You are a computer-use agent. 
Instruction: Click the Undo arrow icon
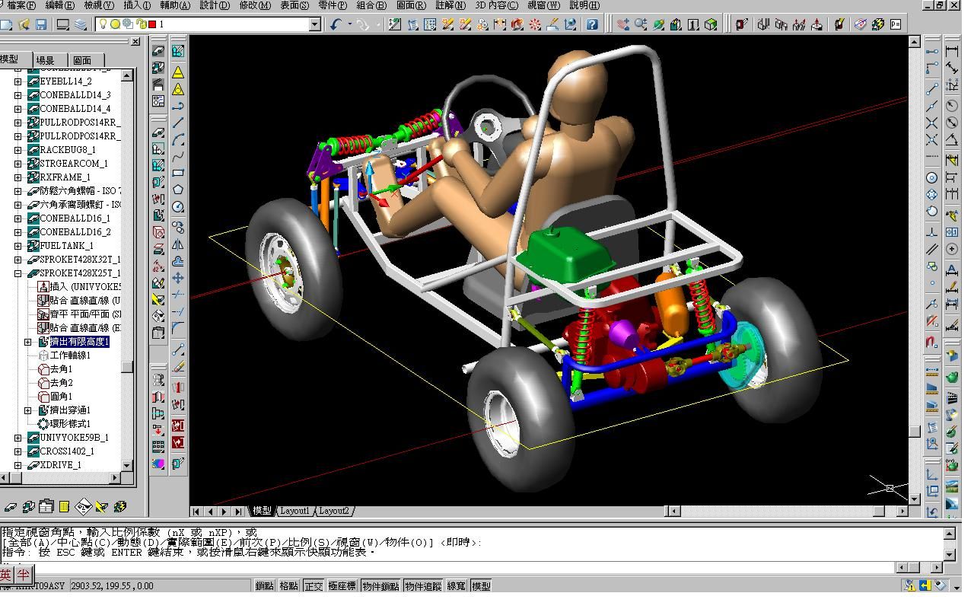point(336,24)
